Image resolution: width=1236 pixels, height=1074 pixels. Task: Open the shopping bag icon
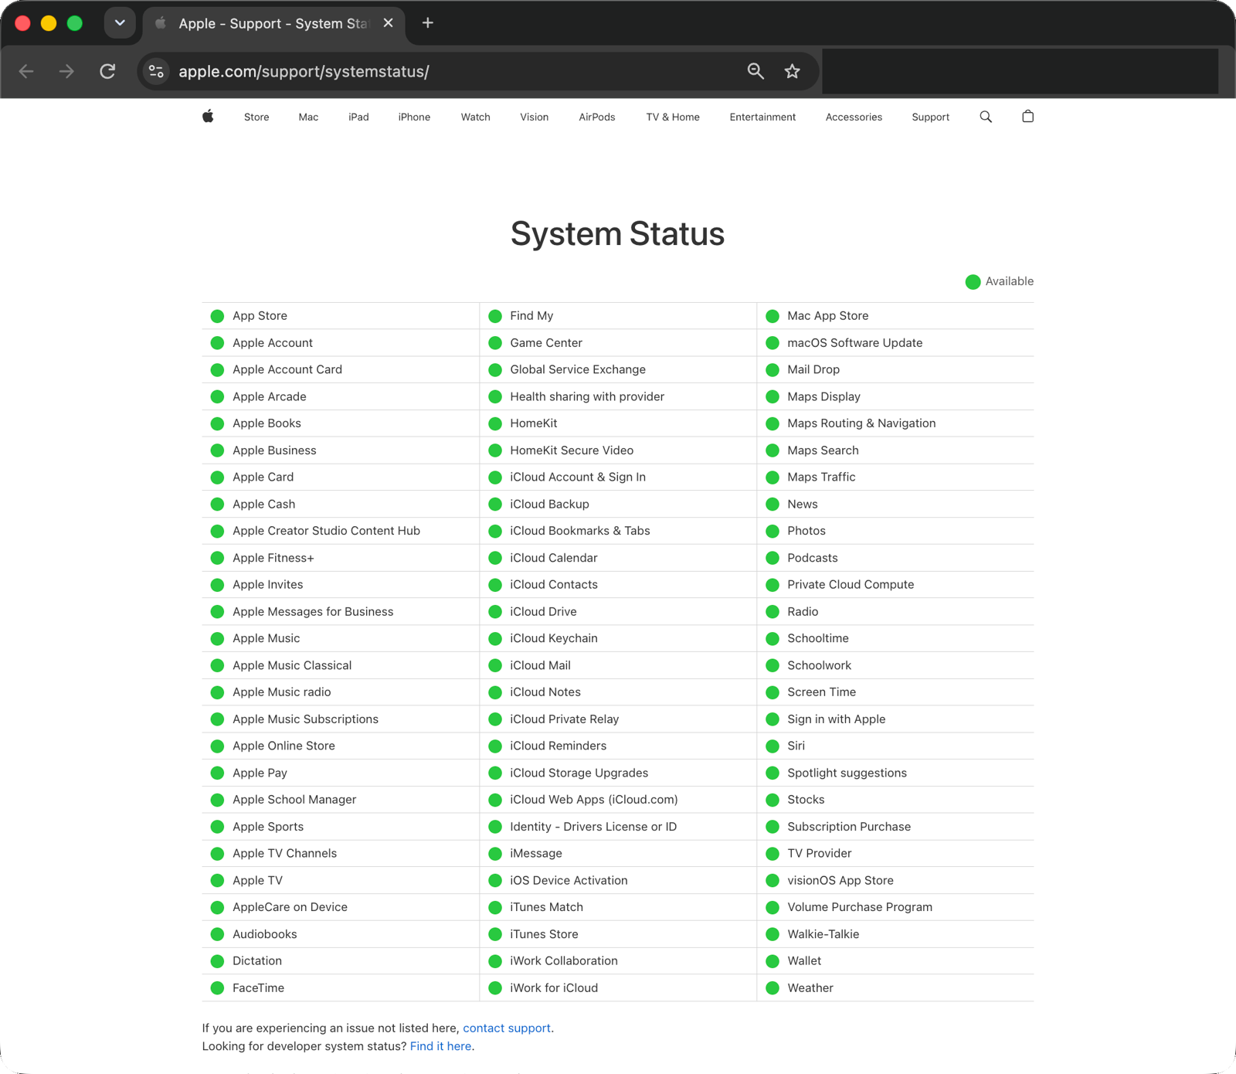point(1027,117)
